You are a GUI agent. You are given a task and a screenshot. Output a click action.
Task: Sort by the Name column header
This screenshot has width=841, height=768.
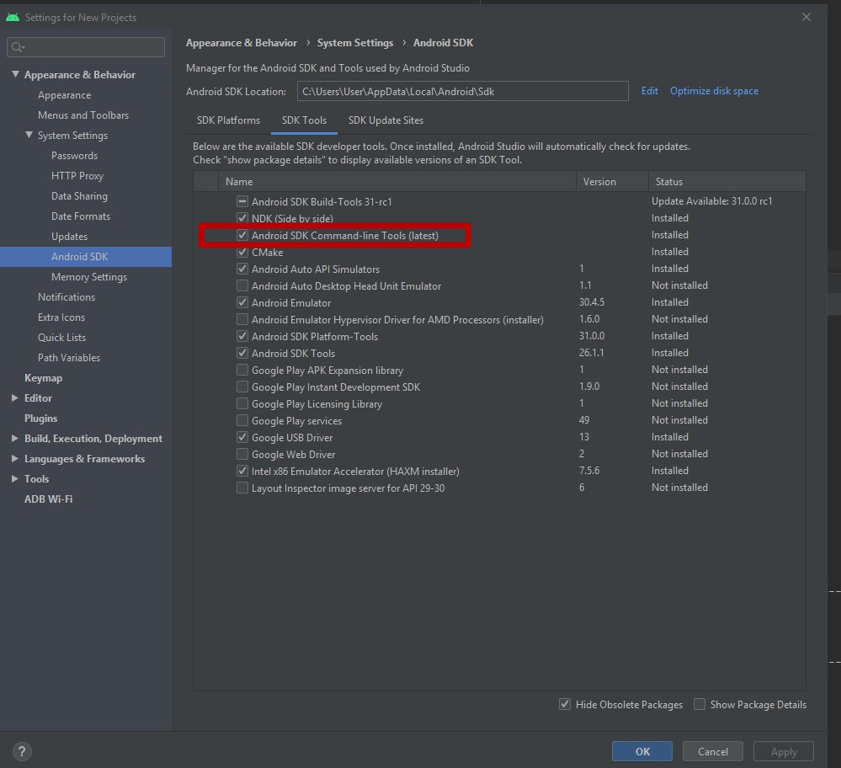click(397, 181)
